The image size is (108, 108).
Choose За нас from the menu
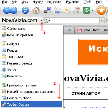click(x=31, y=70)
